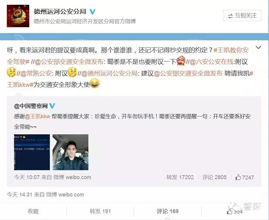269x220 pixels.
Task: View the 转发 17202 count of original post
Action: 180,177
